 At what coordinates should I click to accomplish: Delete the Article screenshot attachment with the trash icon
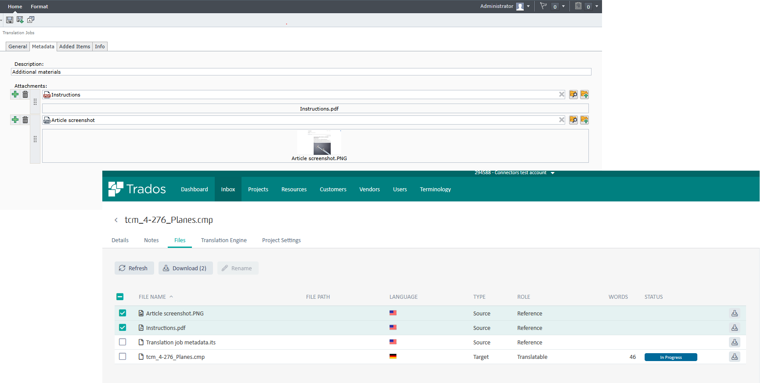click(x=25, y=120)
